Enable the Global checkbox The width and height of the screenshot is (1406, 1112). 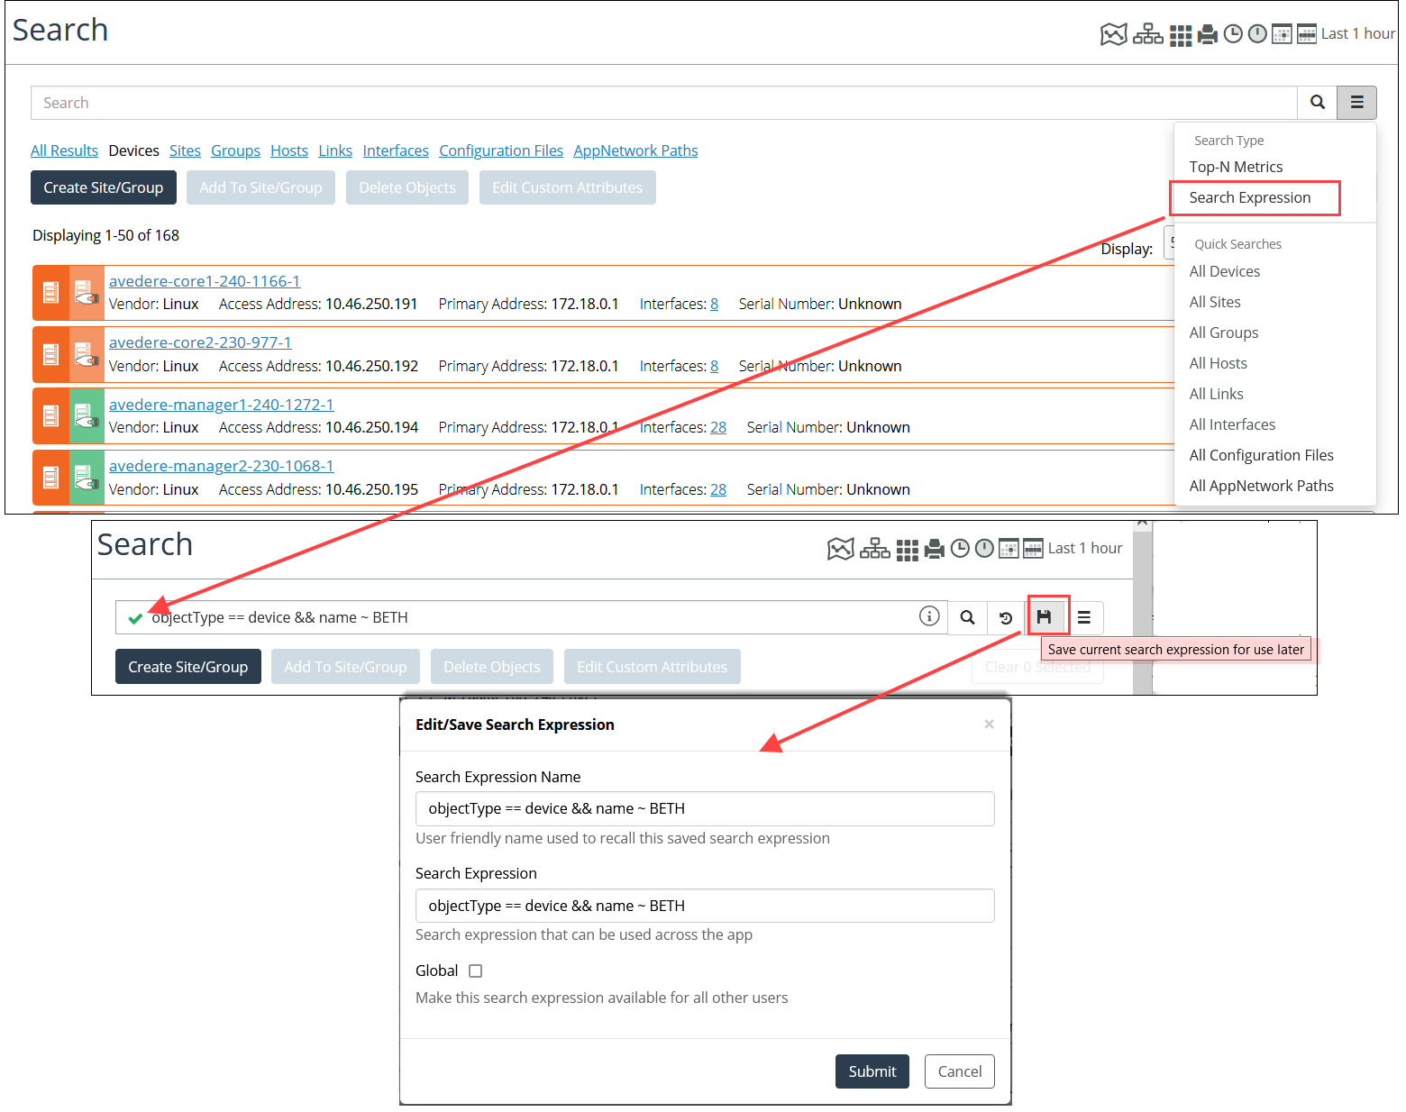(476, 971)
